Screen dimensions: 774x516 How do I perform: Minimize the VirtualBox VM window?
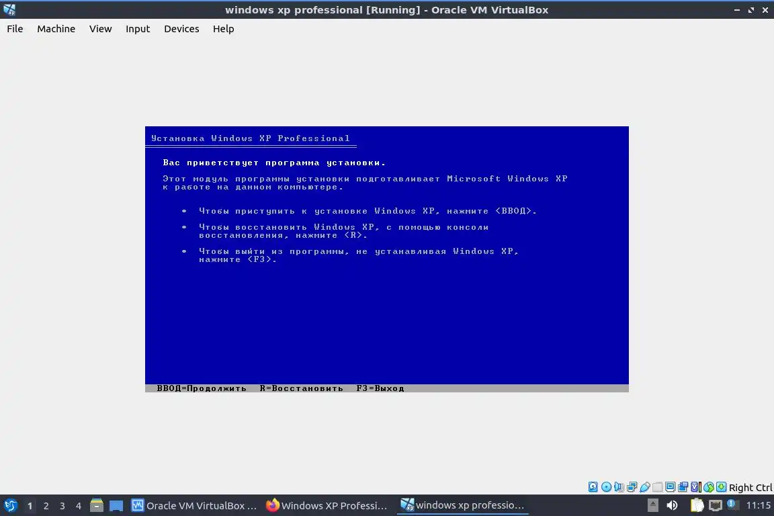coord(737,10)
